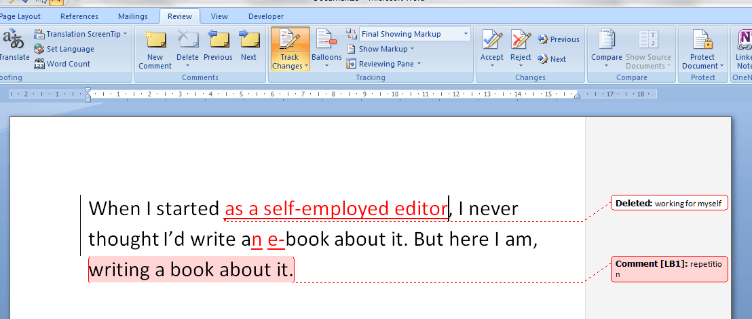The width and height of the screenshot is (752, 319).
Task: Click the inserted 'e-' text before book
Action: tap(276, 240)
